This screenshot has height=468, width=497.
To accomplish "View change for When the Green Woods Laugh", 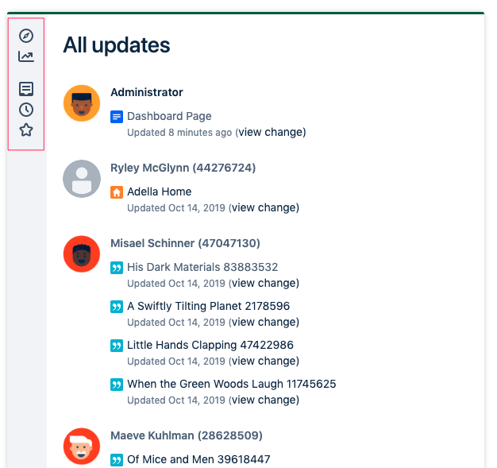I will coord(264,400).
